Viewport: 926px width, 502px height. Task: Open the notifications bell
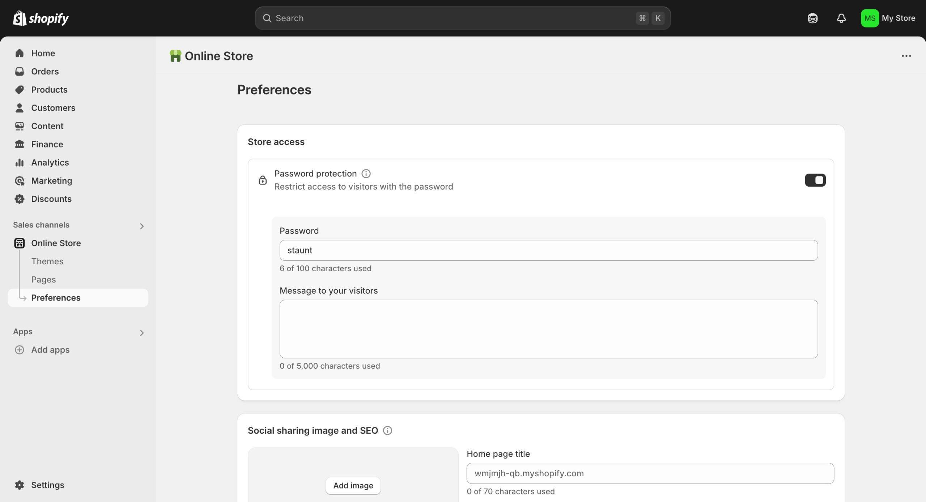pos(841,18)
